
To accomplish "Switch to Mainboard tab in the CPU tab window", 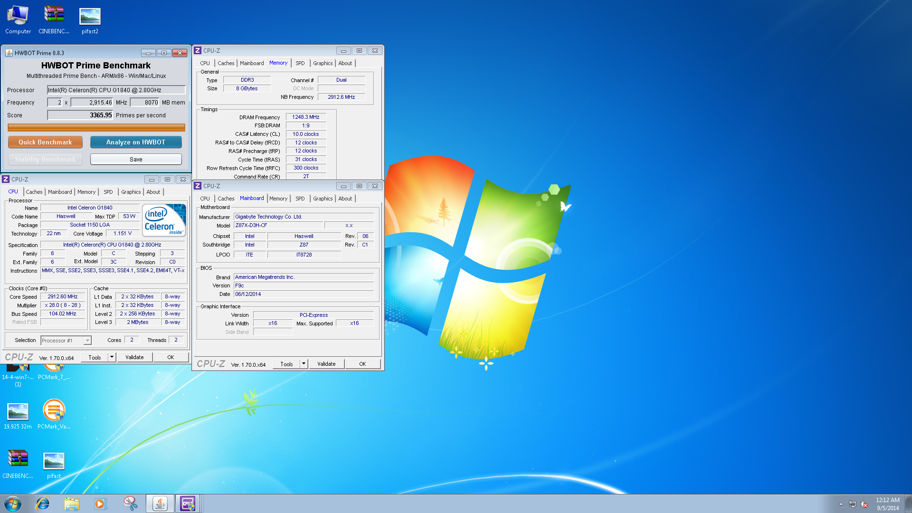I will coord(60,192).
